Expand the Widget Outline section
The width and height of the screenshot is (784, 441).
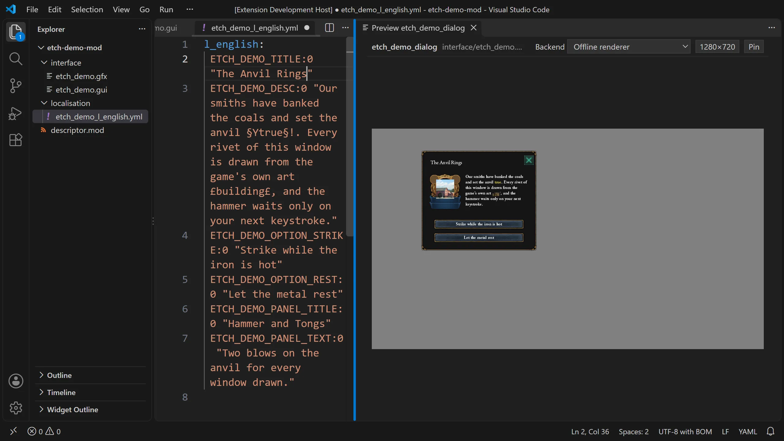tap(90, 409)
